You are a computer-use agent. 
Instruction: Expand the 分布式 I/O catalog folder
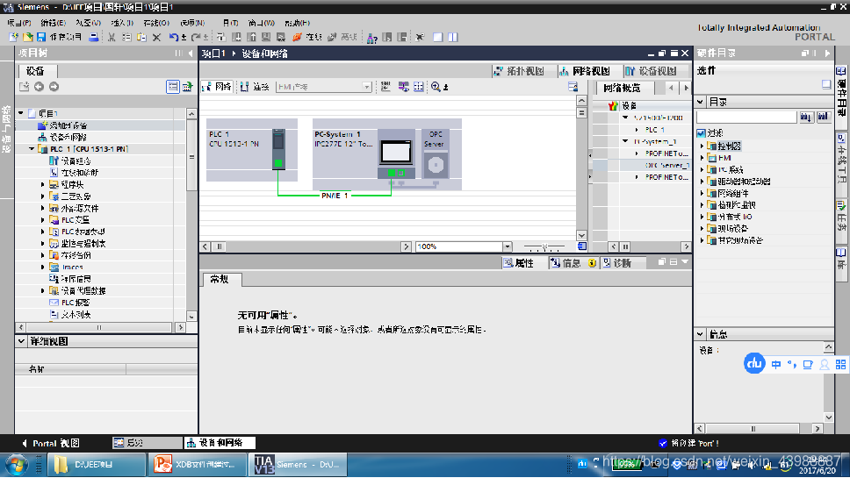click(x=702, y=217)
